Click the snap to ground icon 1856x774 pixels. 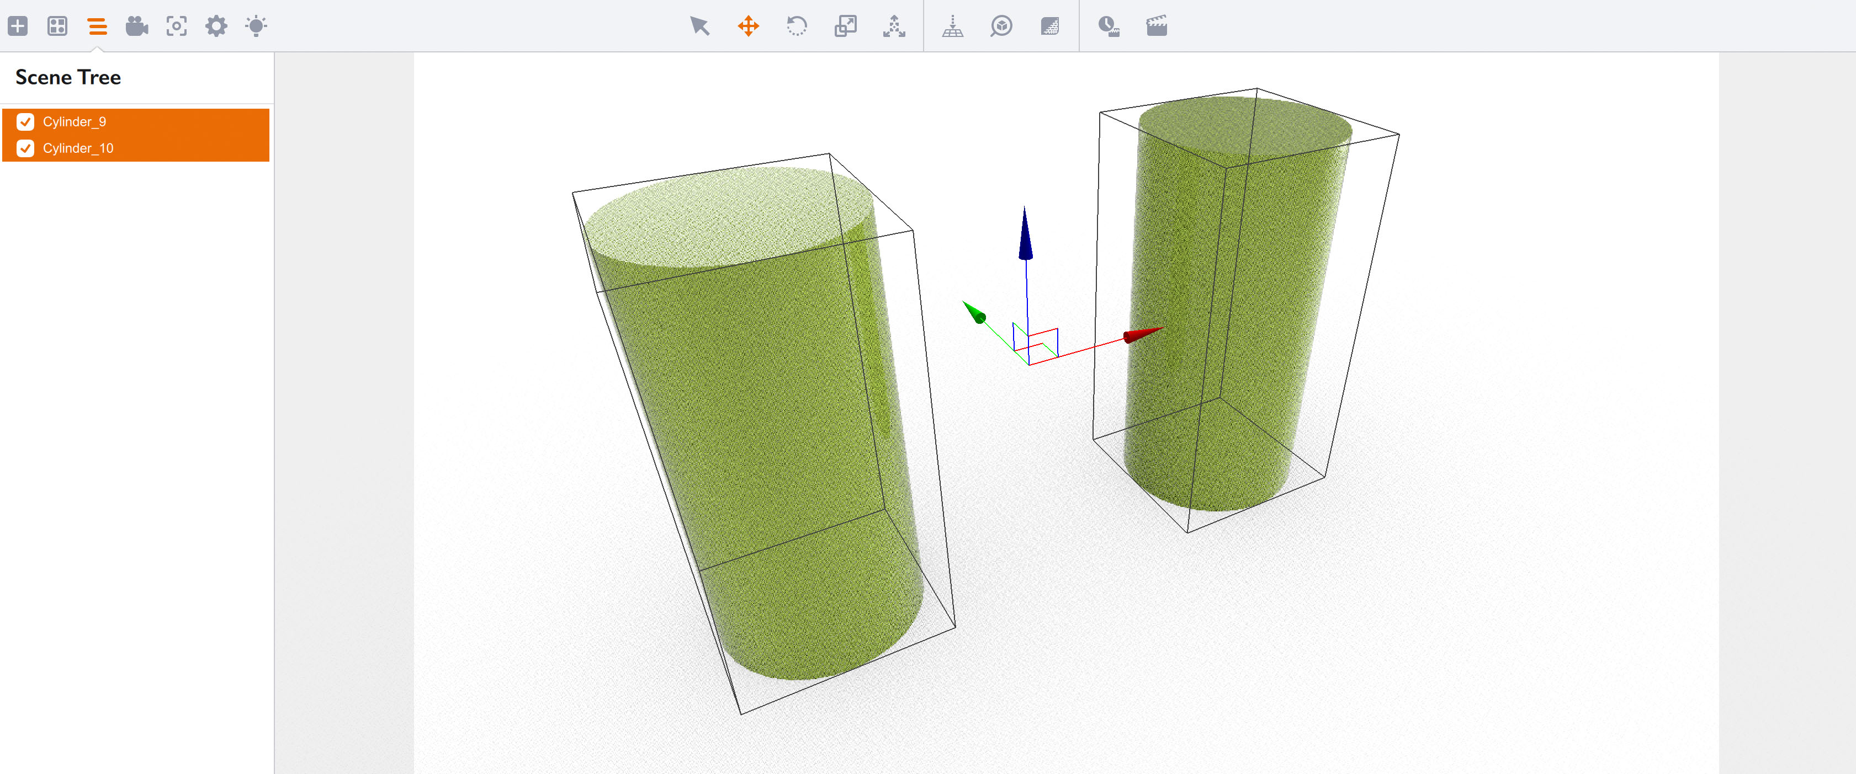(952, 26)
